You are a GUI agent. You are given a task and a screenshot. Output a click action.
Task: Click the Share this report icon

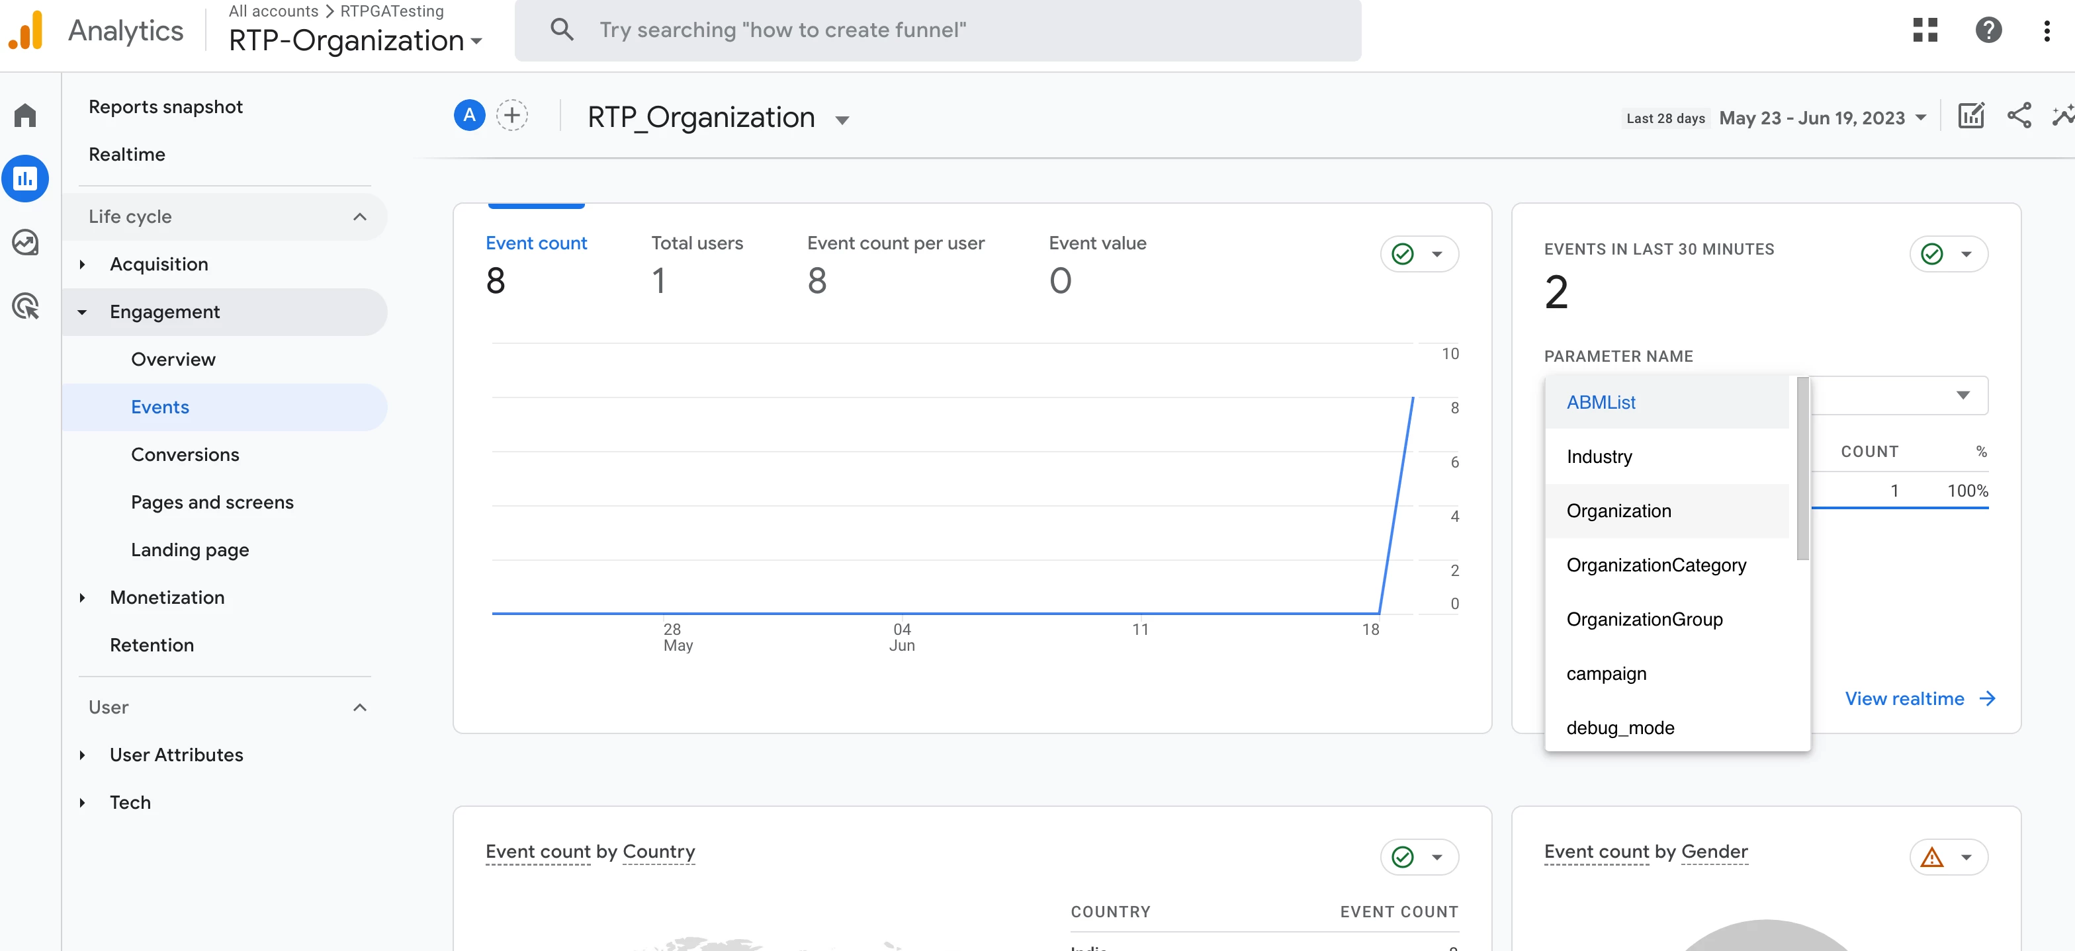point(2019,116)
